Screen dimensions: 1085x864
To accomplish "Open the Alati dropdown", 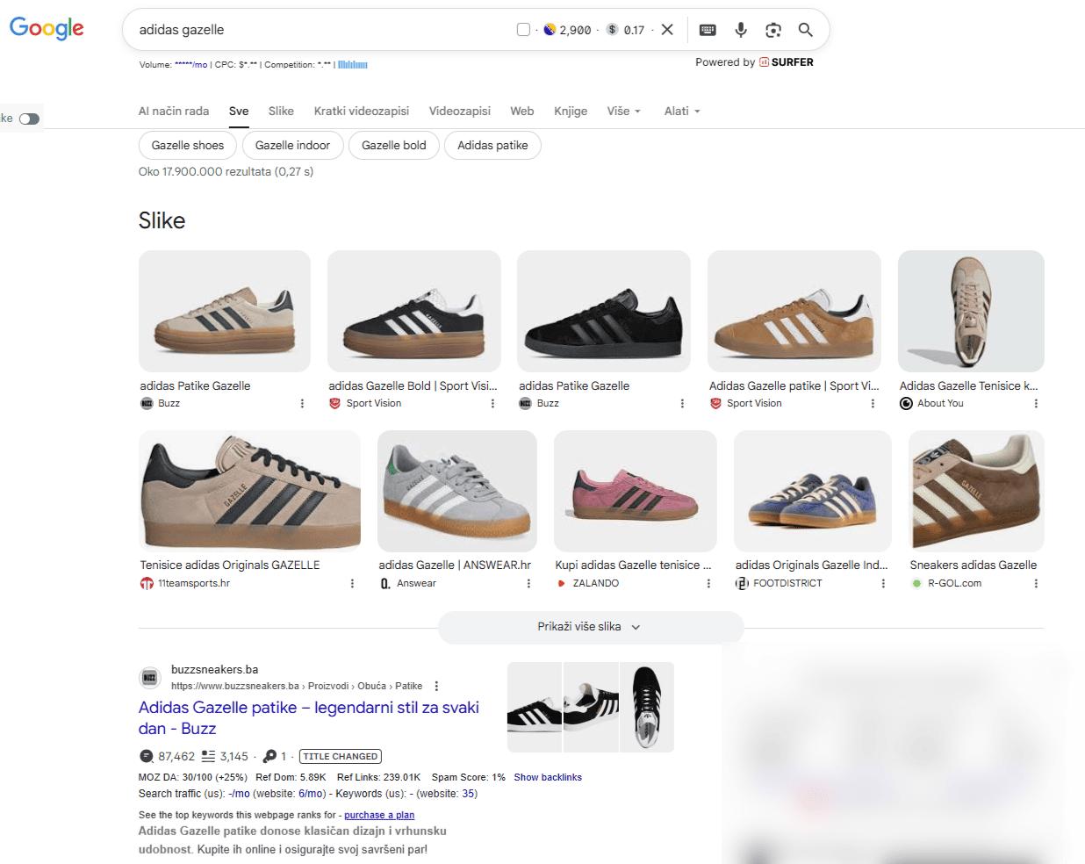I will [x=681, y=111].
